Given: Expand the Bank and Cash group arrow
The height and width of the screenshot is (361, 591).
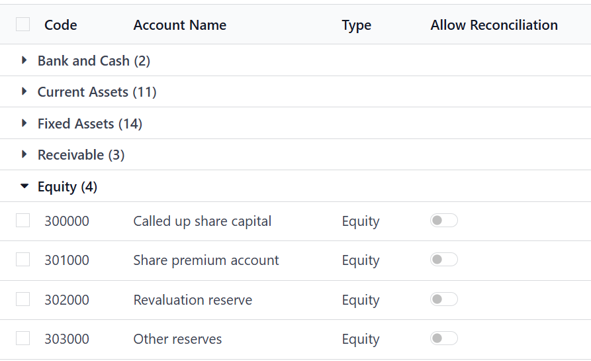Looking at the screenshot, I should tap(24, 60).
